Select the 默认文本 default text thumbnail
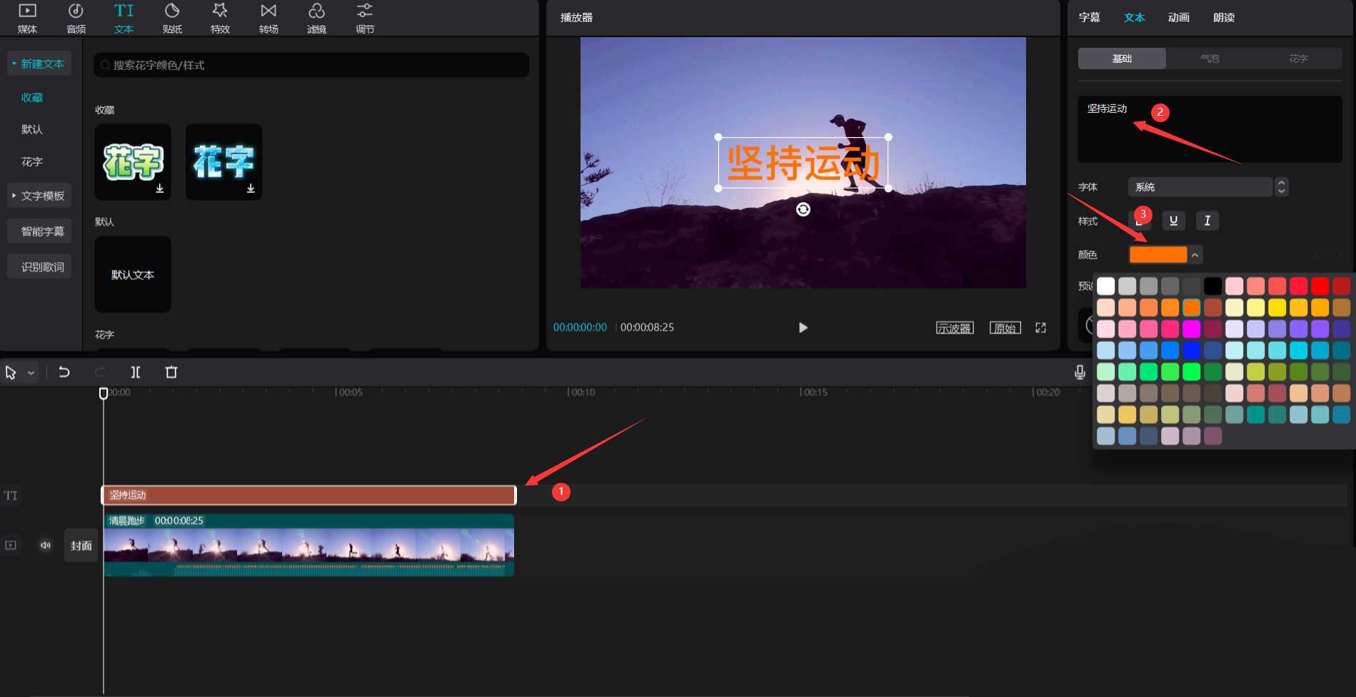 pos(132,274)
